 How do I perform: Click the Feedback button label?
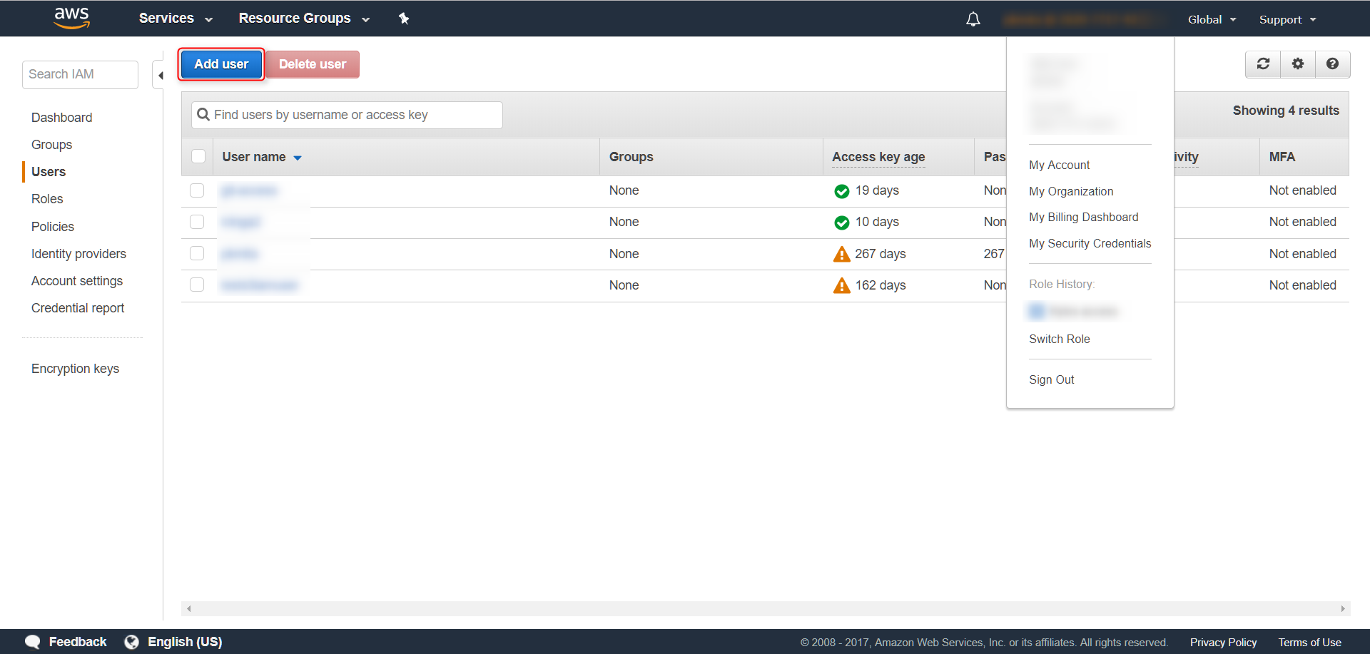pyautogui.click(x=77, y=642)
